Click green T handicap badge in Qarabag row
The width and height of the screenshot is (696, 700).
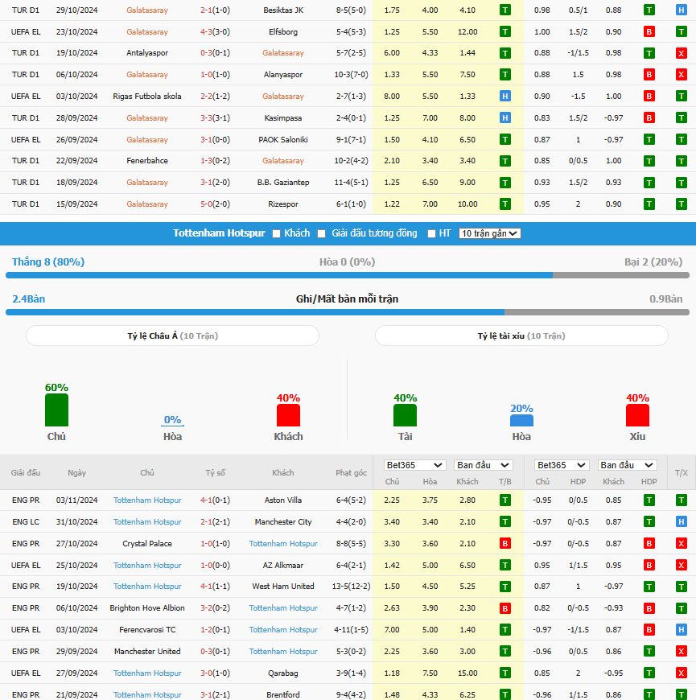pos(649,673)
